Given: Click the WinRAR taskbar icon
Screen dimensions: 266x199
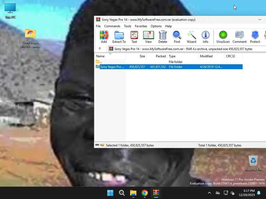Looking at the screenshot, I should pos(156,193).
